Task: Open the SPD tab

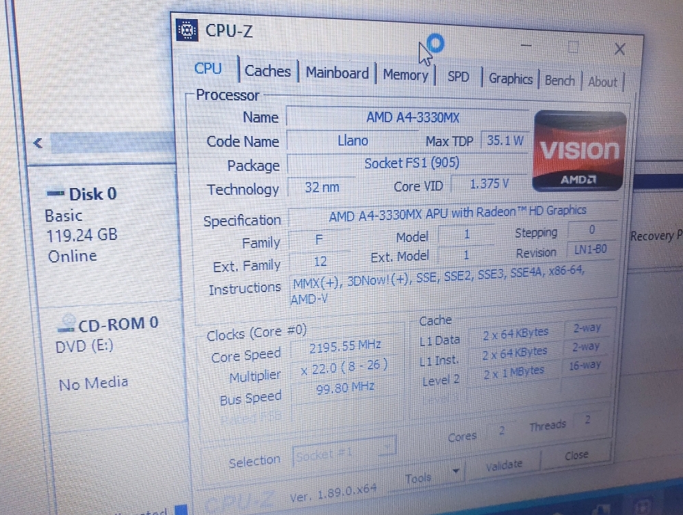Action: point(458,77)
